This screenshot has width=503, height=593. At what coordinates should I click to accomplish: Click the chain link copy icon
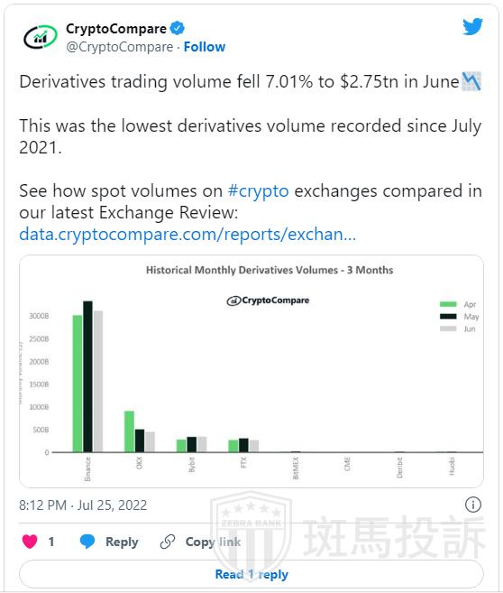168,542
